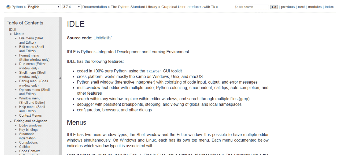
Task: Open Edit menu (Shell and Editor) entry
Action: [32, 49]
